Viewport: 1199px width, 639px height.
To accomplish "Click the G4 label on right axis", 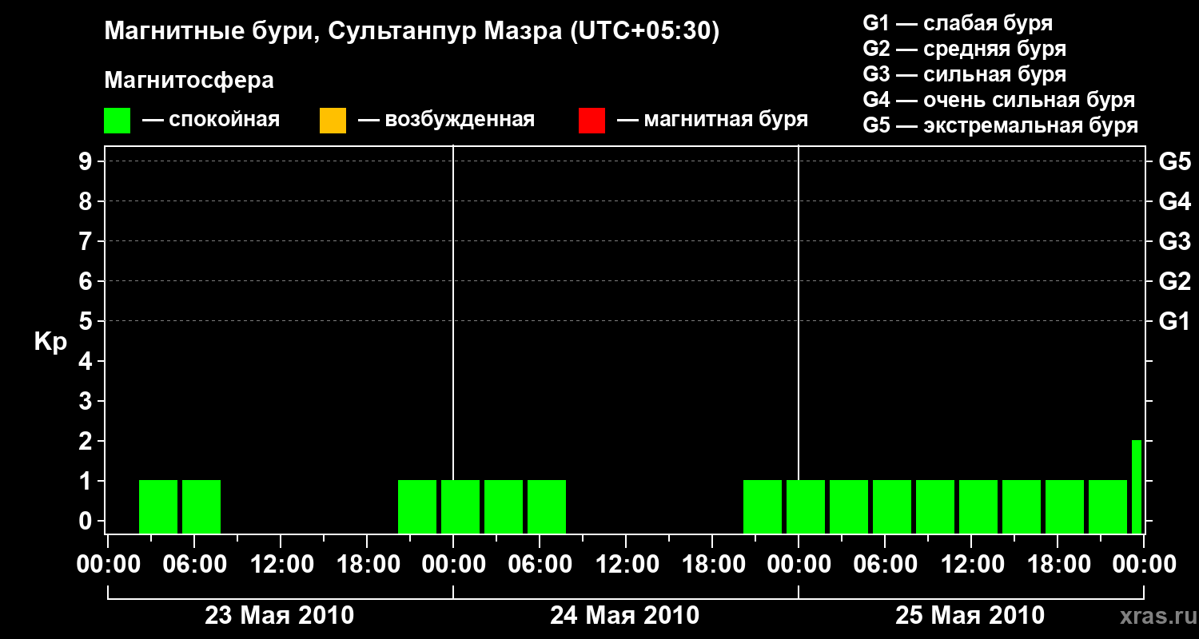I will (1174, 201).
